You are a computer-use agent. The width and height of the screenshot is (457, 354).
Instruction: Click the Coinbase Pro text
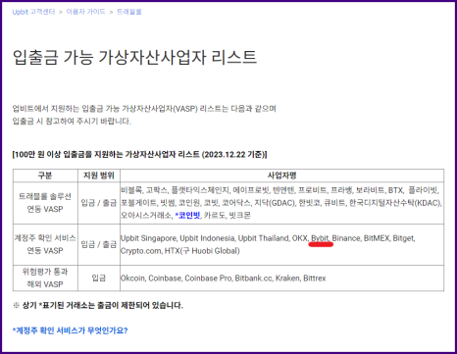coord(208,278)
